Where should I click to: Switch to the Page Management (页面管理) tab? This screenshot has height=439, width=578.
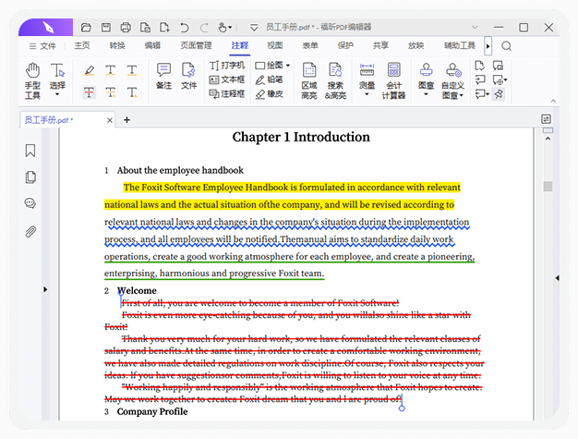pos(196,45)
